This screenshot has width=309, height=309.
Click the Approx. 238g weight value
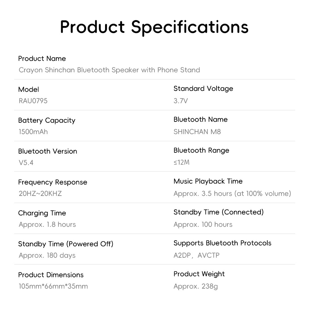point(196,286)
